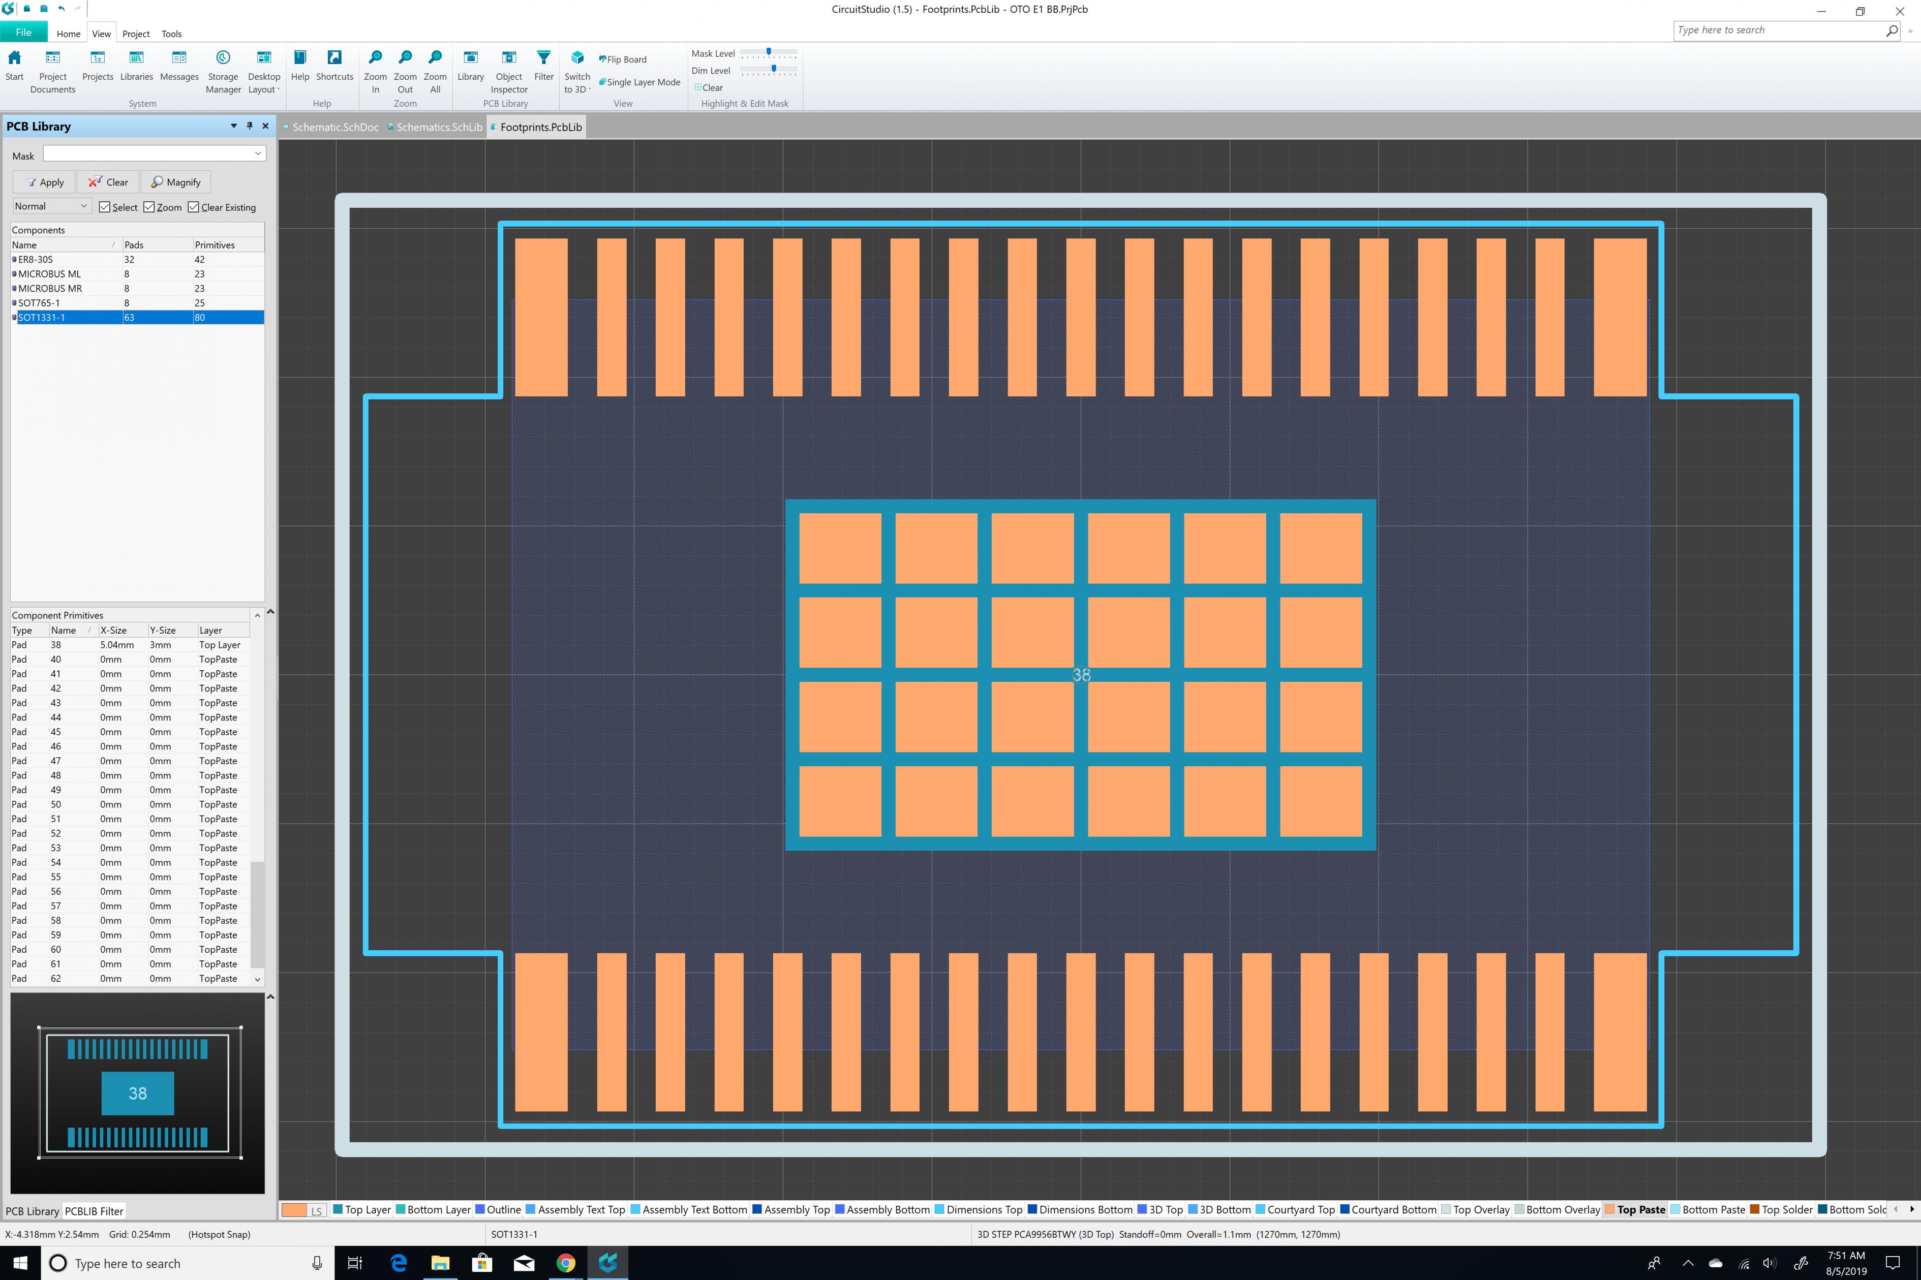This screenshot has width=1921, height=1280.
Task: Open Shortcuts reference
Action: pyautogui.click(x=334, y=66)
